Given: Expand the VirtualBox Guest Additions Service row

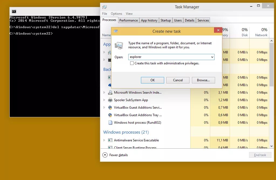Looking at the screenshot, I should point(104,108).
